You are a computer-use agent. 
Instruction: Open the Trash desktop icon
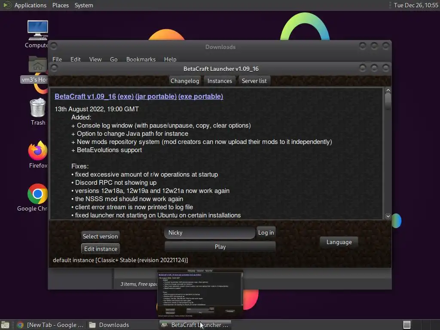38,107
